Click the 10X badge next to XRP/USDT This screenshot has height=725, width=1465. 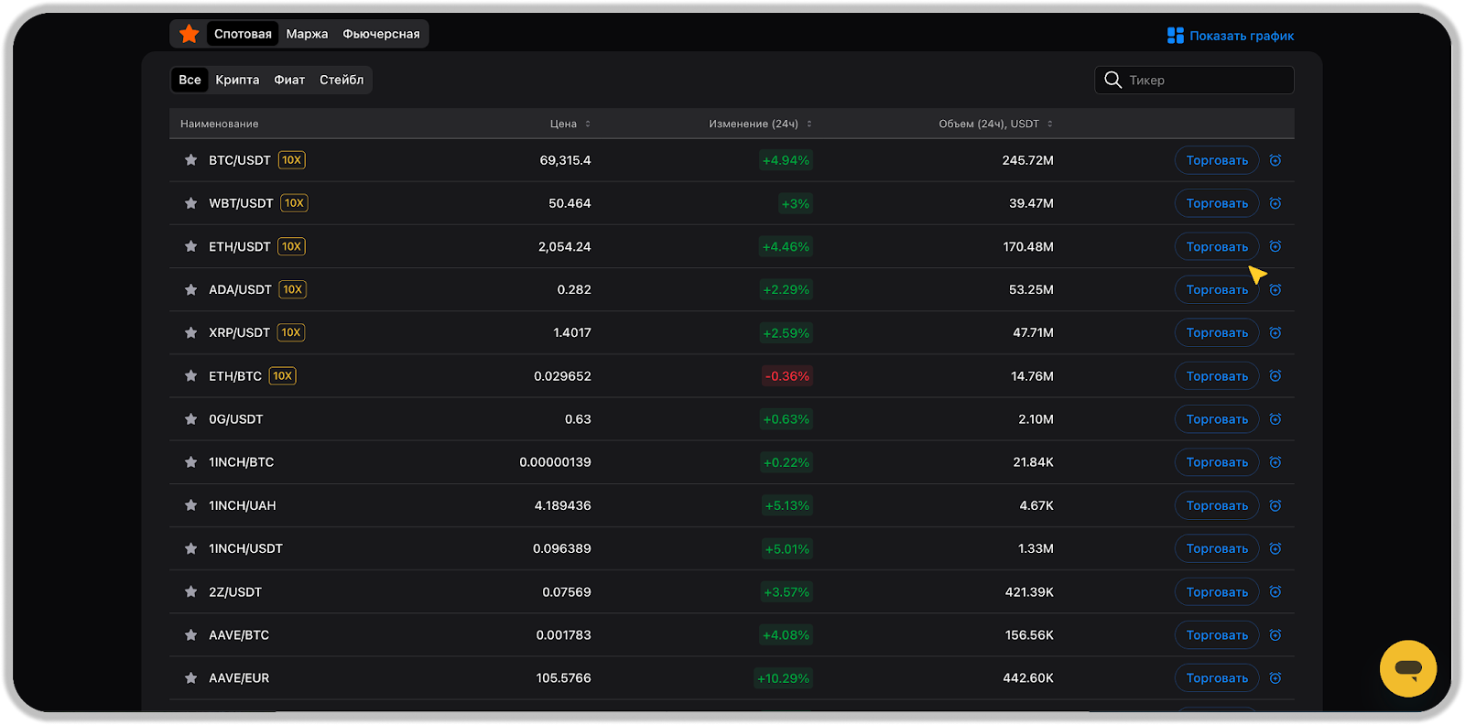291,333
